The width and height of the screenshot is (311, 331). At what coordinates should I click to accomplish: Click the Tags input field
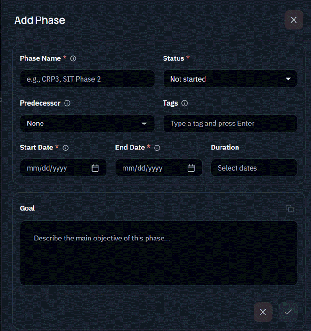coord(230,123)
